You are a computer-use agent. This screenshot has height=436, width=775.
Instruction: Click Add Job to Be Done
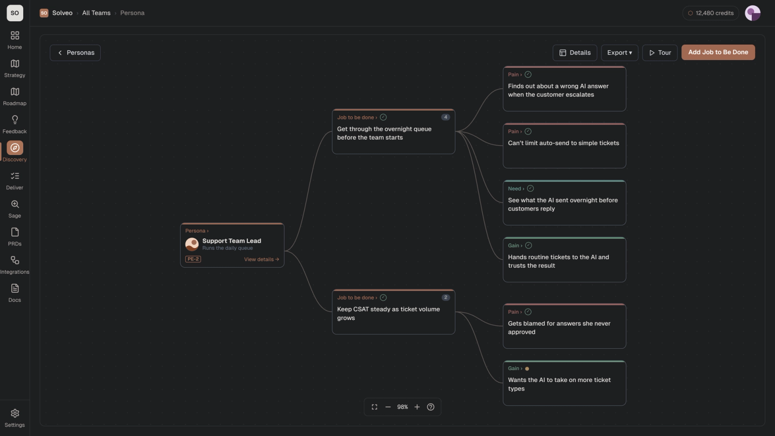[x=718, y=52]
